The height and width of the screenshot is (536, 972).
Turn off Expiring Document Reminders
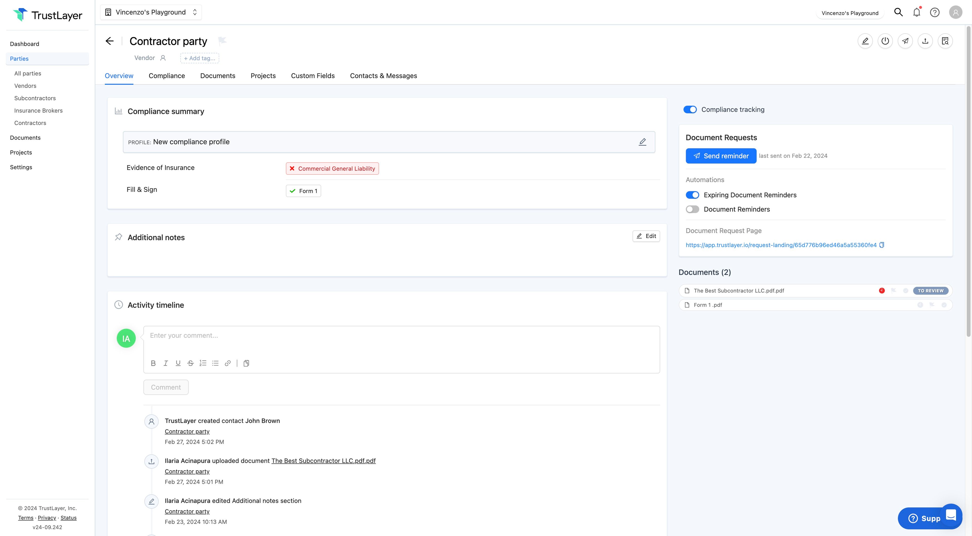(692, 195)
